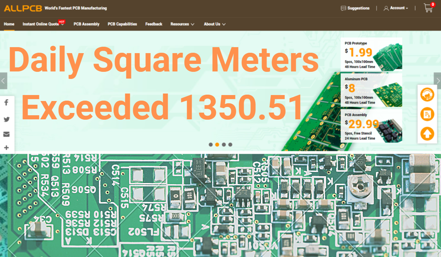Open the PCB Prototype $1.99 offer
This screenshot has height=257, width=441.
(371, 53)
